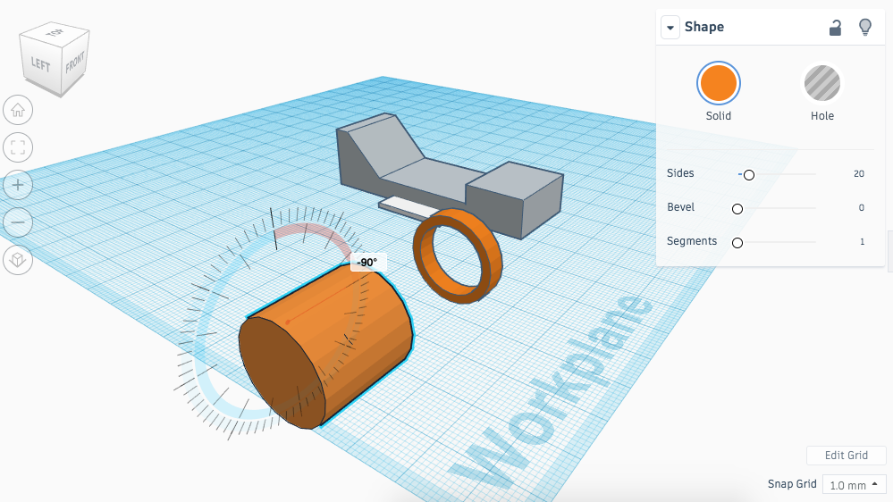
Task: Zoom in with the plus icon
Action: coord(18,185)
